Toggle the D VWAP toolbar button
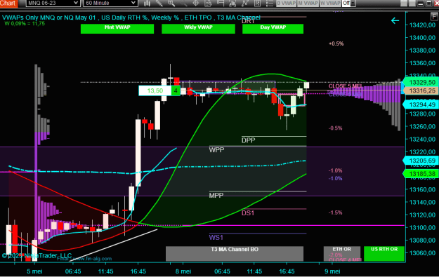The width and height of the screenshot is (439, 277). point(286,3)
